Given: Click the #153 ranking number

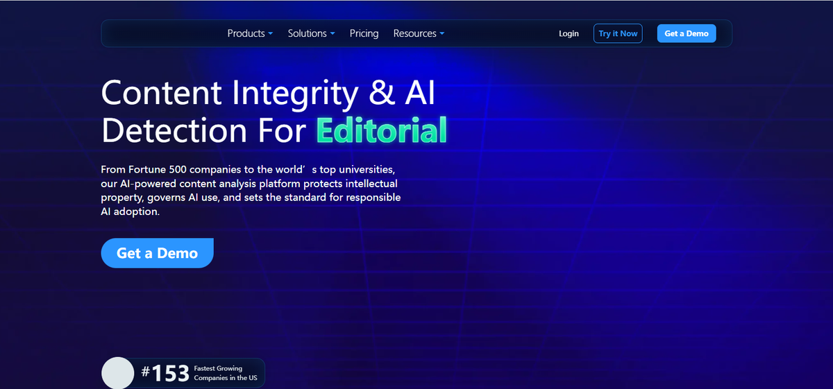Looking at the screenshot, I should pos(165,373).
